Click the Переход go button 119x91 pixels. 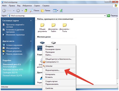112,16
